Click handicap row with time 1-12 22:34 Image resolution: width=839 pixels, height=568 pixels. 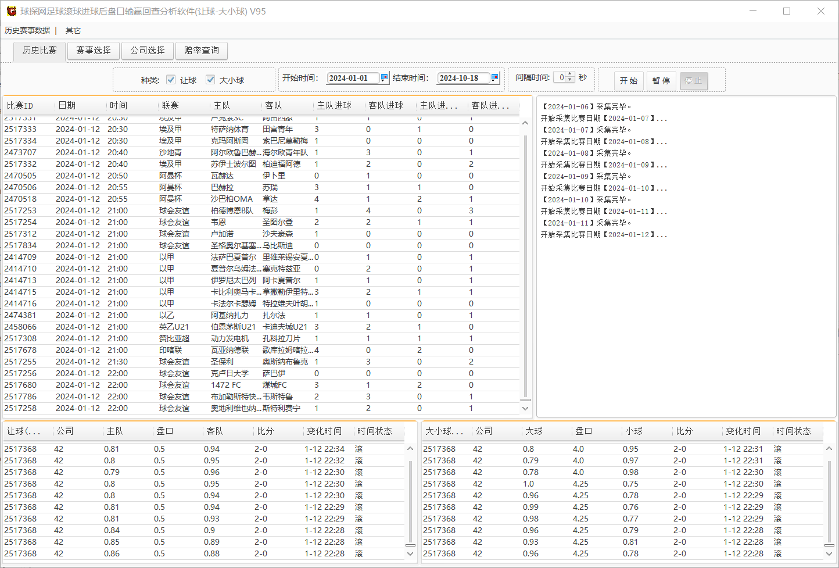[204, 449]
